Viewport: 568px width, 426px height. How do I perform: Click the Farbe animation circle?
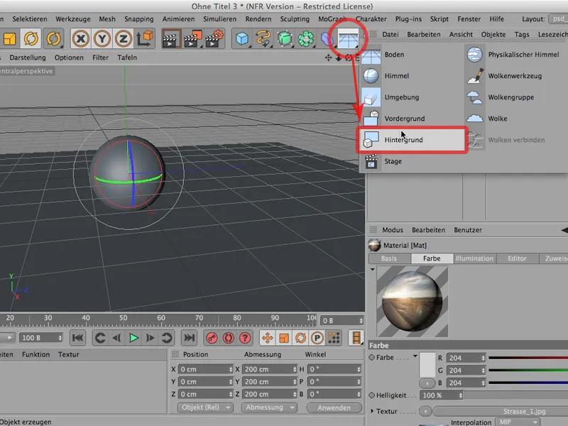371,358
